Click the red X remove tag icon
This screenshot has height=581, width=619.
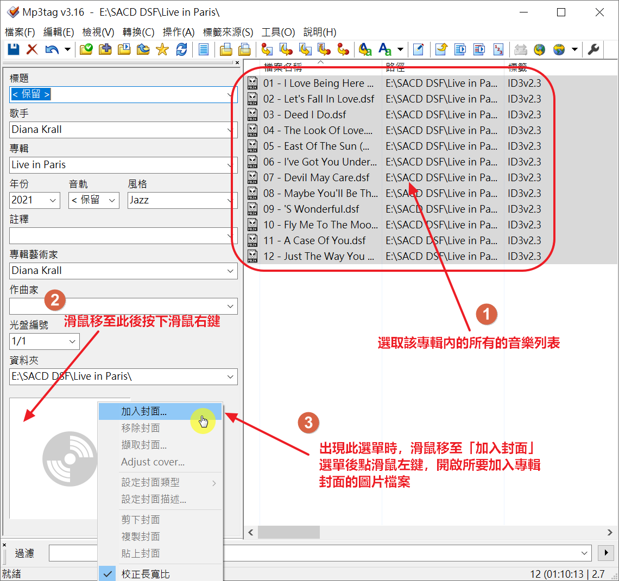(32, 49)
